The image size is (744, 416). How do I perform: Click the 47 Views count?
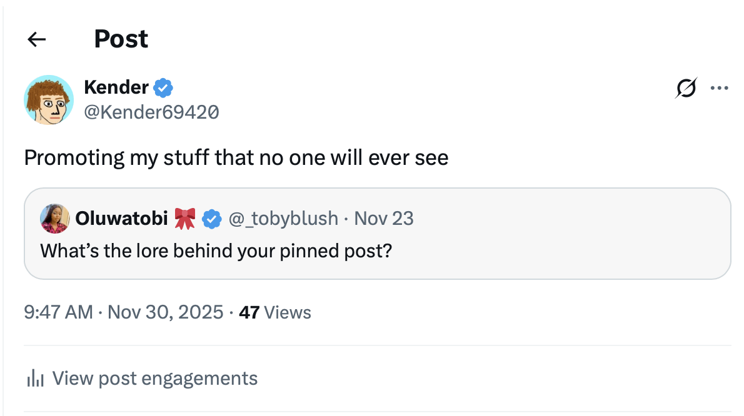coord(275,312)
